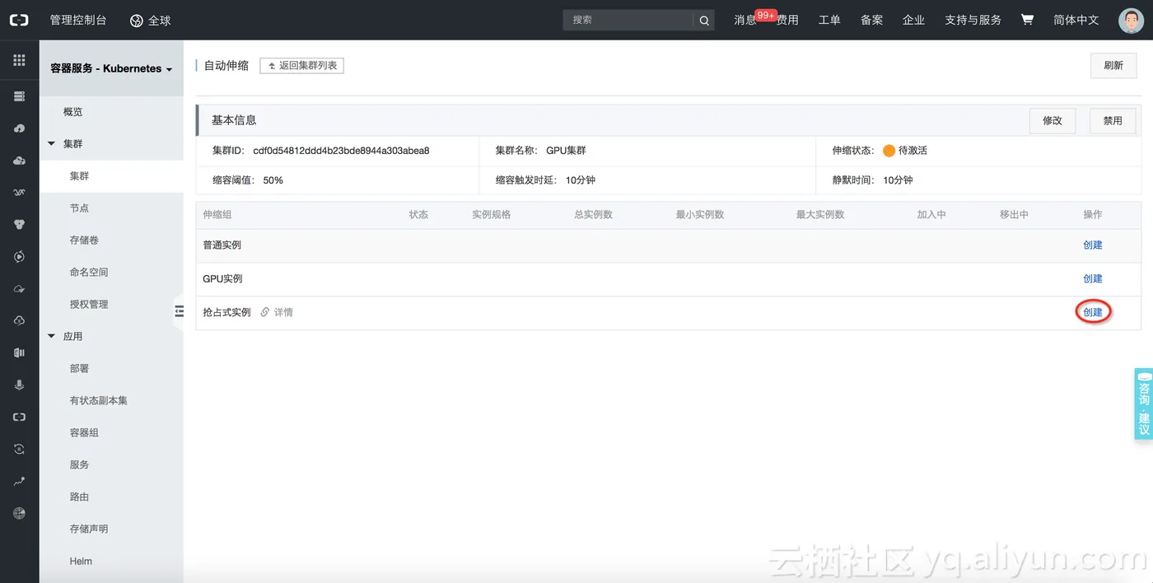Open the nine-dot products grid icon
1153x583 pixels.
(19, 60)
